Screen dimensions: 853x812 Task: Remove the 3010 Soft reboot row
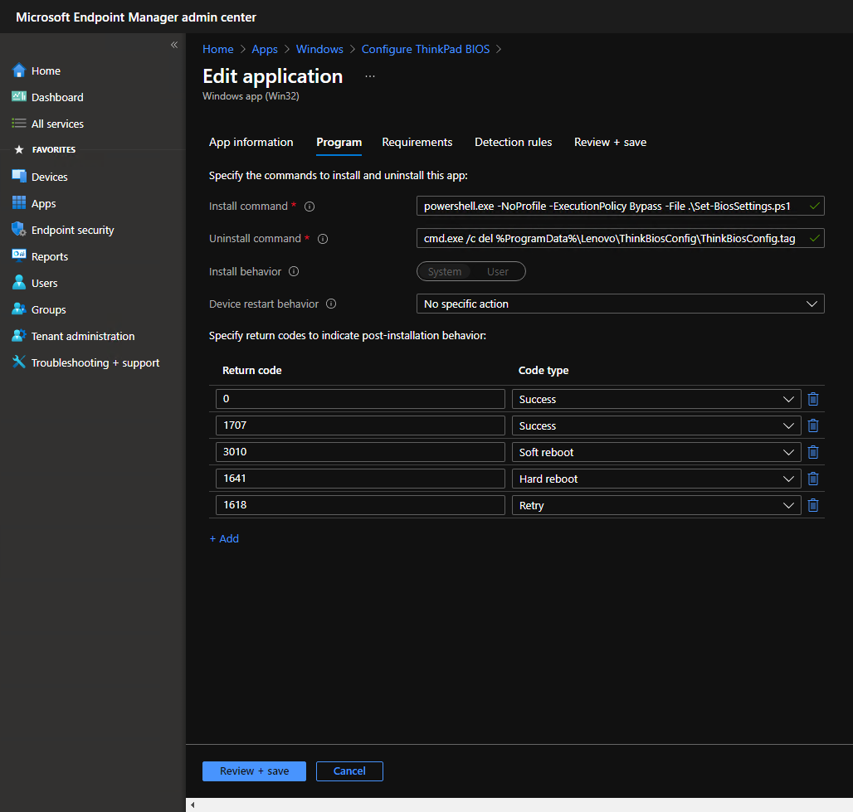point(812,453)
